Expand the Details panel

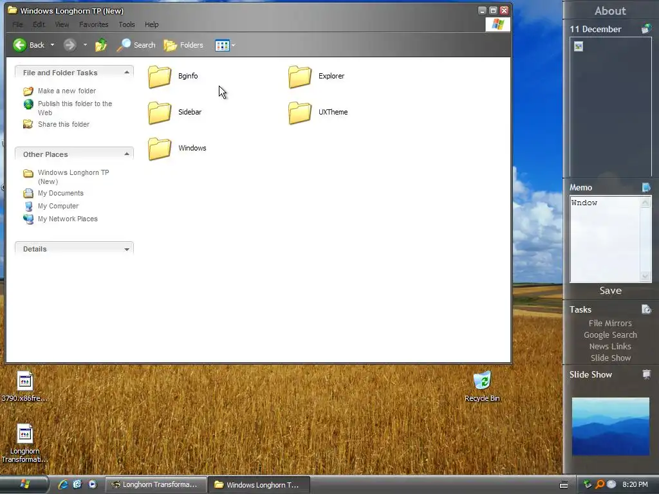coord(127,249)
